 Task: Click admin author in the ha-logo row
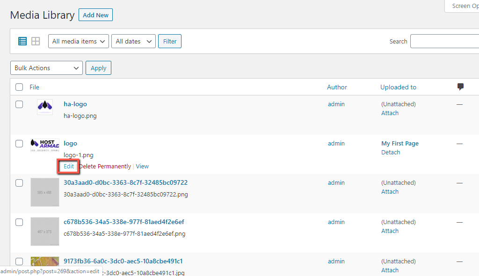click(x=336, y=104)
